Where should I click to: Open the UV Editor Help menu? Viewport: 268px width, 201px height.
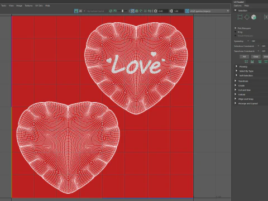47,6
